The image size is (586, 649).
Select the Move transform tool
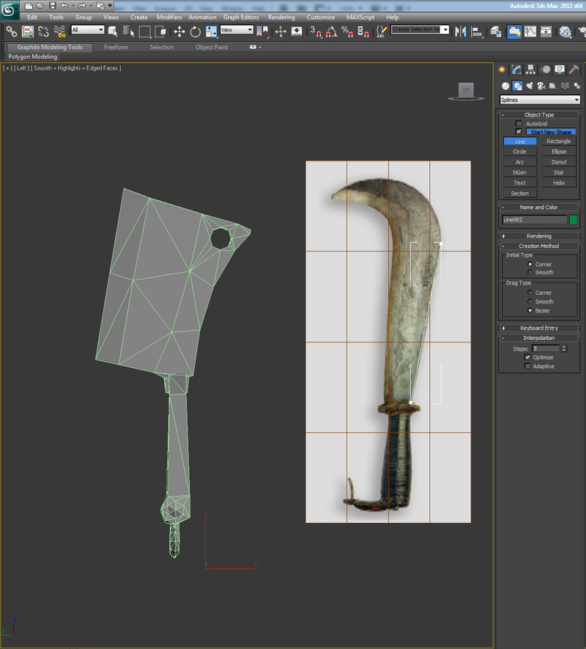click(179, 32)
